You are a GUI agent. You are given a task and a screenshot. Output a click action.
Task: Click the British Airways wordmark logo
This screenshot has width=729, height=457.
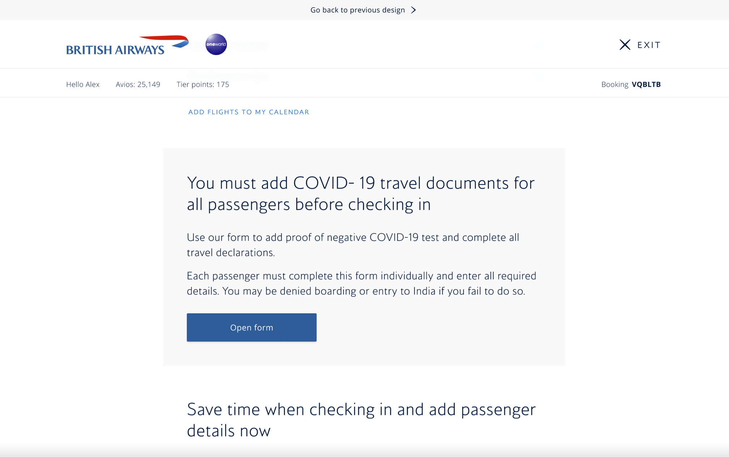coord(115,50)
